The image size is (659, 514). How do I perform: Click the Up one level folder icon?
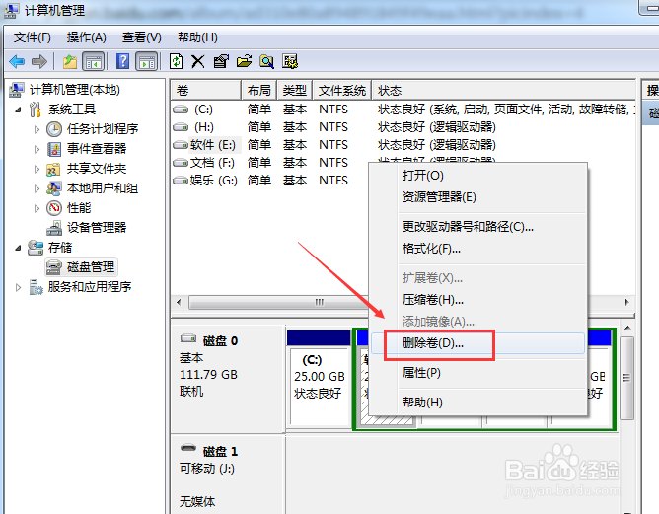70,62
